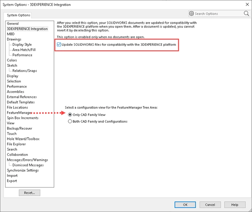The height and width of the screenshot is (212, 252).
Task: Open Backup/Recover options
Action: tap(20, 129)
